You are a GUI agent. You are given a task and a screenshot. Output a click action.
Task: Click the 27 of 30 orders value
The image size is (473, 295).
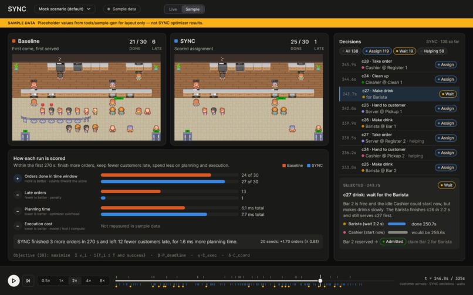click(250, 182)
